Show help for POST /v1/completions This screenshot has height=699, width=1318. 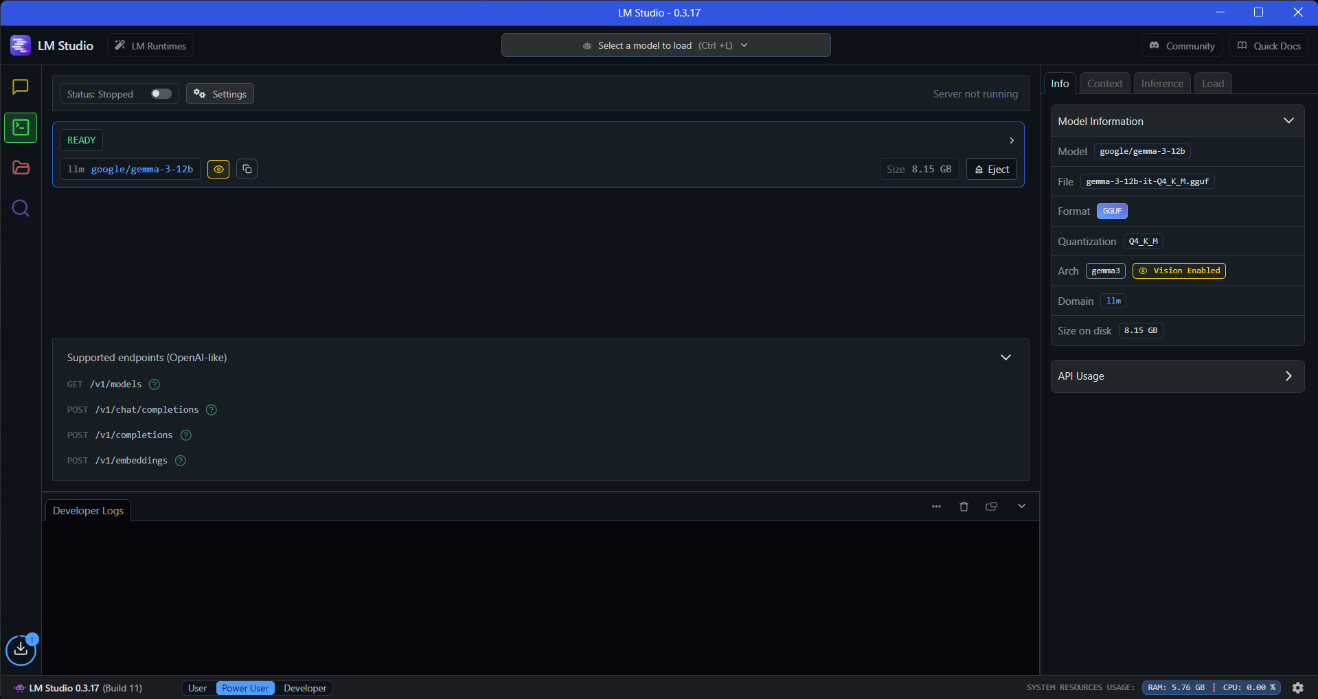click(x=186, y=435)
